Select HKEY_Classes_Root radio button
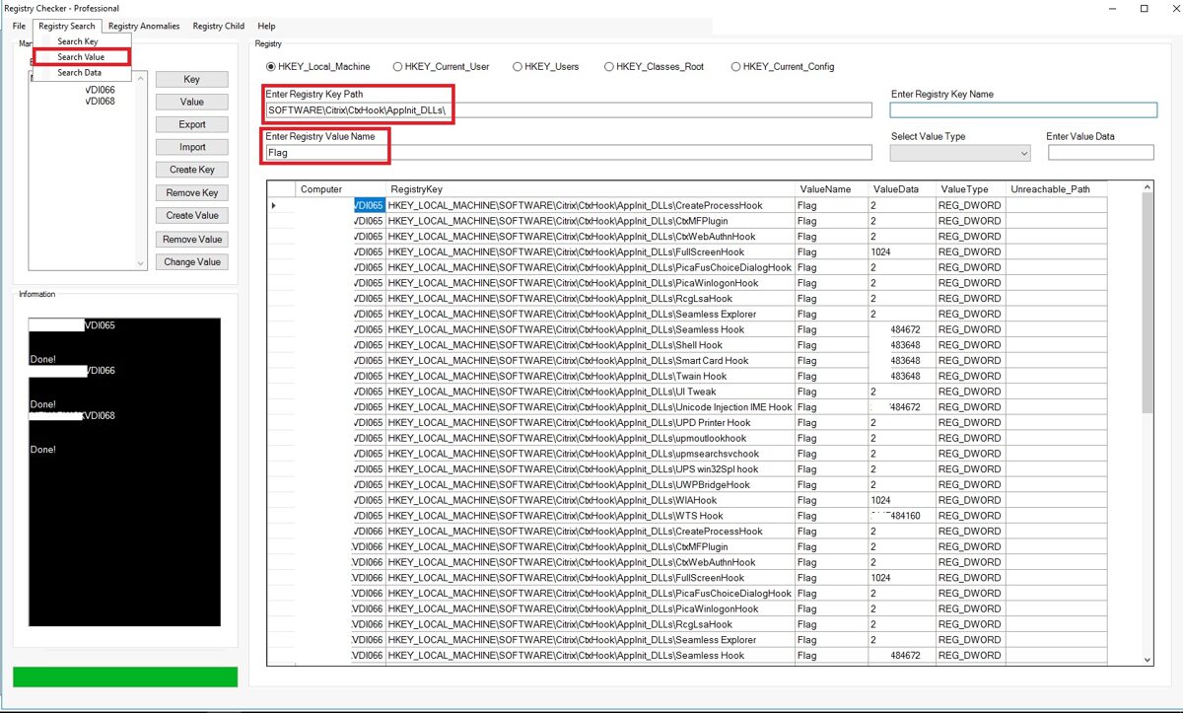Image resolution: width=1183 pixels, height=713 pixels. click(x=657, y=67)
